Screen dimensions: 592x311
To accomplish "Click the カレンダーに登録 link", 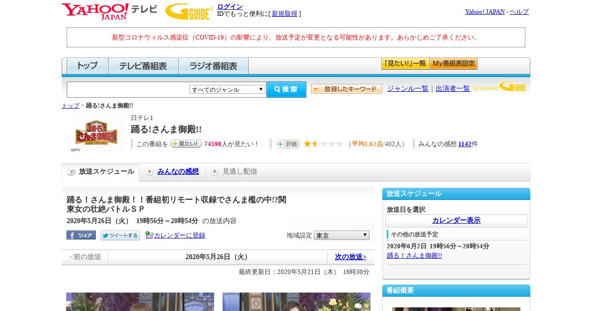I will [x=180, y=235].
